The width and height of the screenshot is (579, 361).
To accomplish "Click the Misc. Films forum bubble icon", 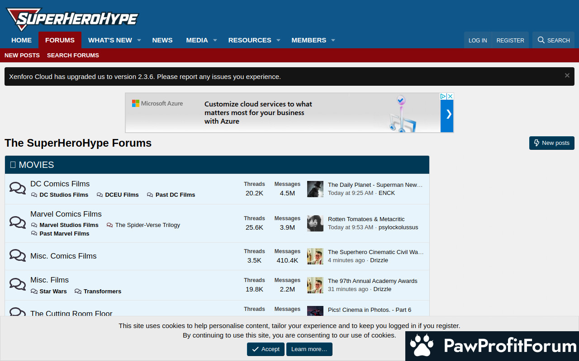I will coord(18,285).
